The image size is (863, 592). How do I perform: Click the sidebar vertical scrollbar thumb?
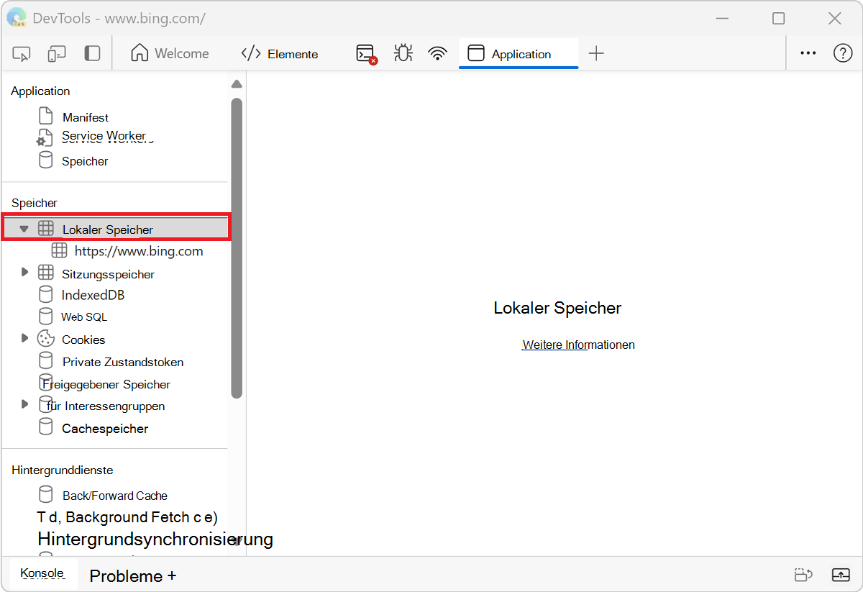(x=237, y=248)
